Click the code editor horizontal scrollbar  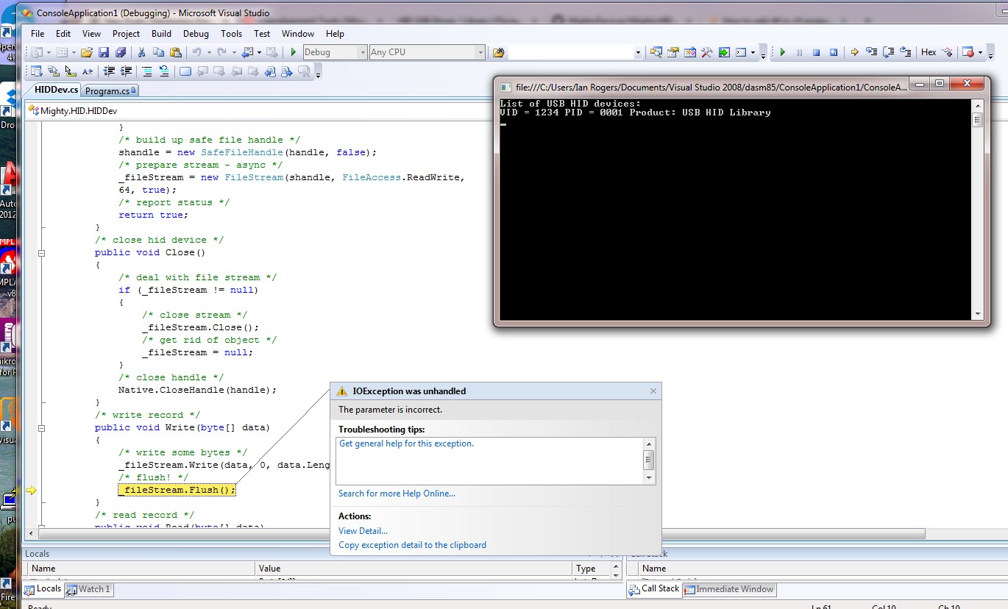coord(483,534)
